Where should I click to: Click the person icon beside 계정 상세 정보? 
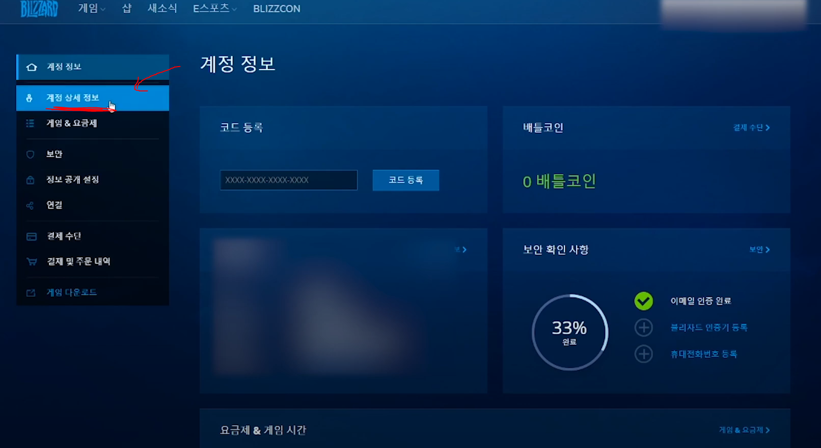[29, 98]
